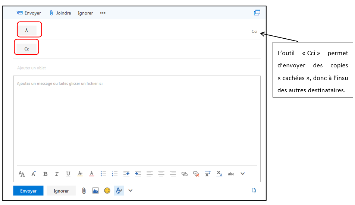Toggle italic formatting

pyautogui.click(x=57, y=174)
